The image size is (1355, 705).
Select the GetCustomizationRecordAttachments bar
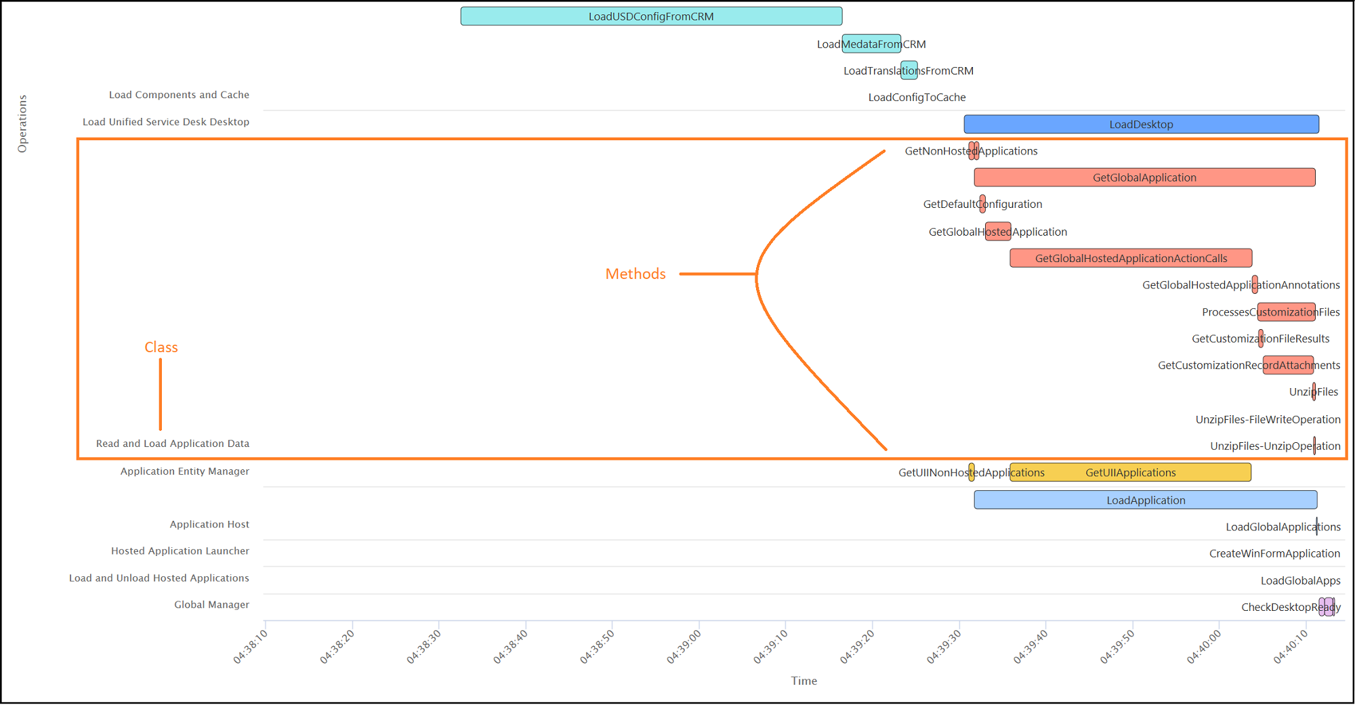[x=1289, y=365]
